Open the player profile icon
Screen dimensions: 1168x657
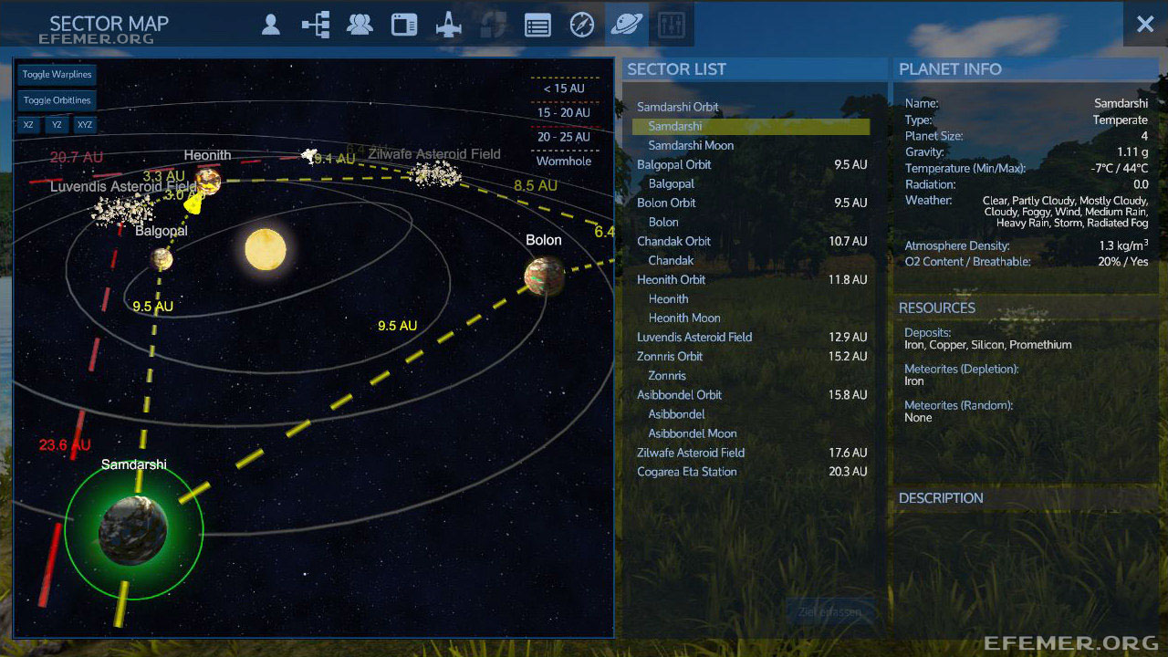pyautogui.click(x=270, y=25)
